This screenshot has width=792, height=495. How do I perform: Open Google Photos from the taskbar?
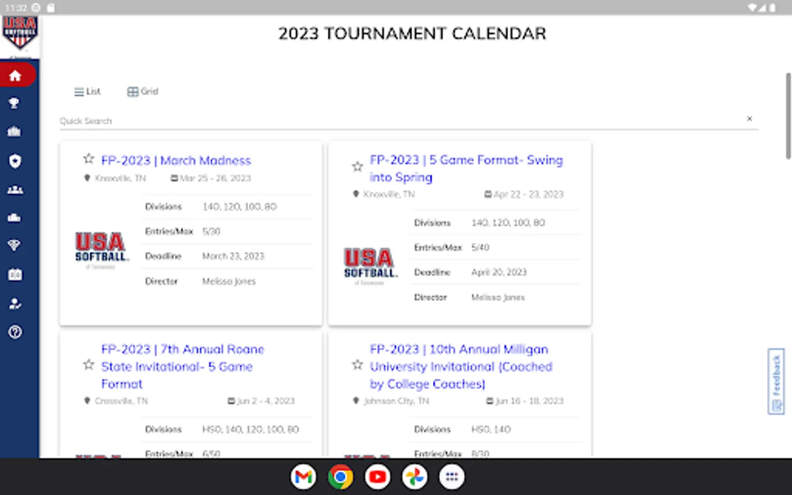click(x=415, y=477)
